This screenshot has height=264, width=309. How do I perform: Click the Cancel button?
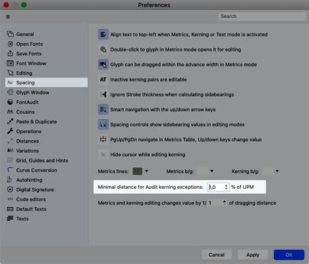(216, 255)
